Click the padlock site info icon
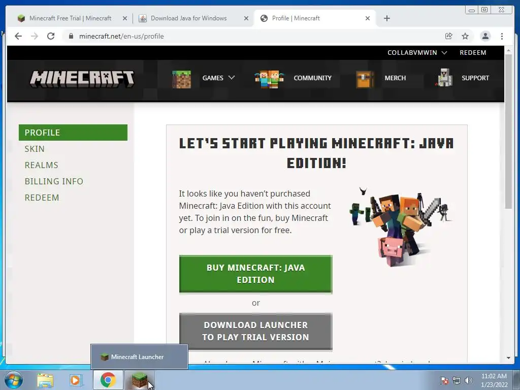The image size is (520, 390). coord(71,36)
